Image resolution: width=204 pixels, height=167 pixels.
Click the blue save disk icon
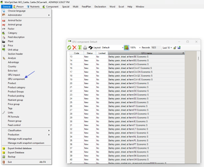[x=179, y=48]
